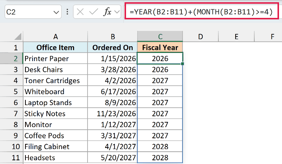
Task: Select column C header
Action: click(x=160, y=37)
